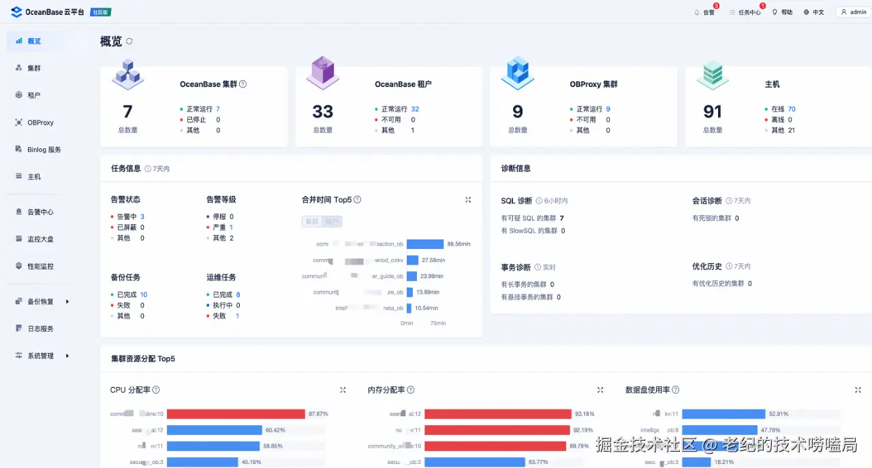Open the 9 running OBProxy clusters link
872x468 pixels.
coord(608,109)
